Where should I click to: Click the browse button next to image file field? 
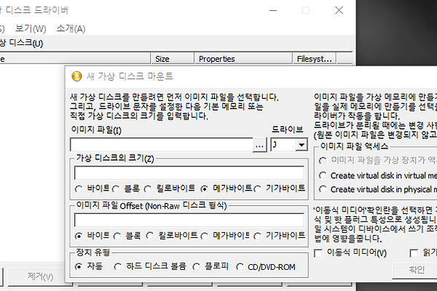point(260,145)
